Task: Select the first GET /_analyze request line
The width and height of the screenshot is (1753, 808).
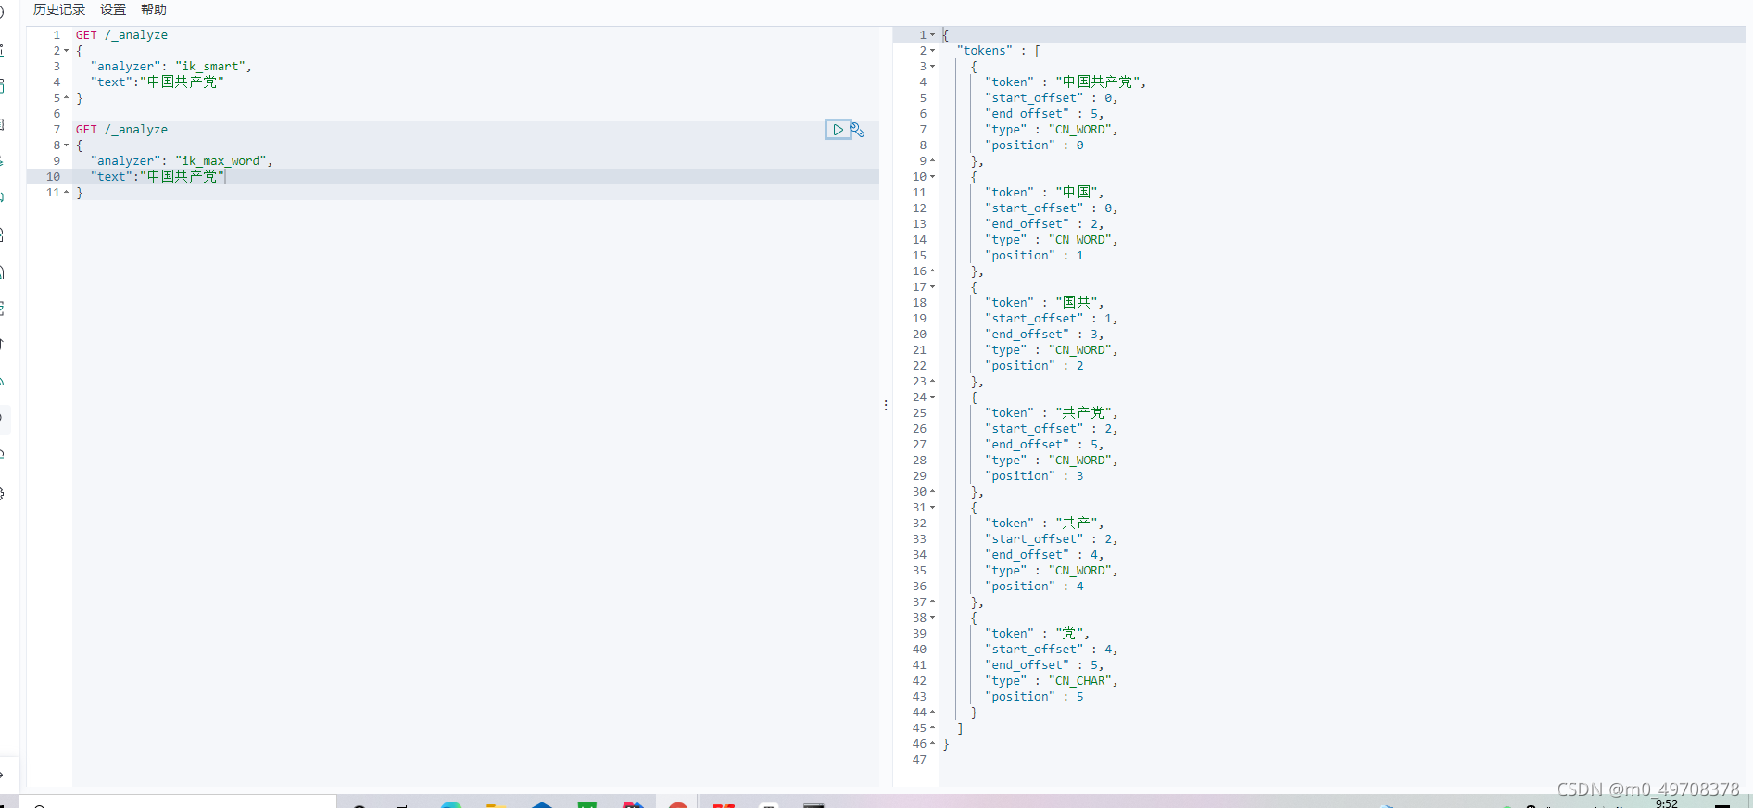Action: click(121, 35)
